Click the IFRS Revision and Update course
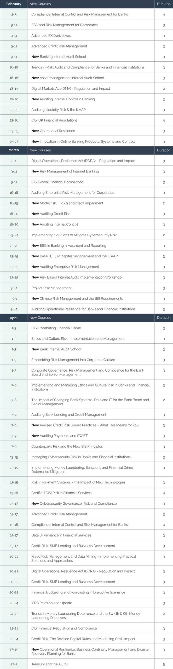Screen dimensions: 173x669 (52, 603)
